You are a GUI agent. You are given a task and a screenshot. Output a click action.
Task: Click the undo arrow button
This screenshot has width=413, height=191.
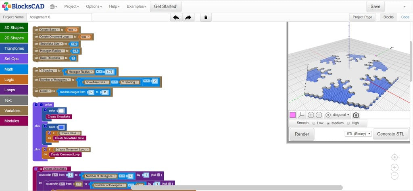[176, 17]
